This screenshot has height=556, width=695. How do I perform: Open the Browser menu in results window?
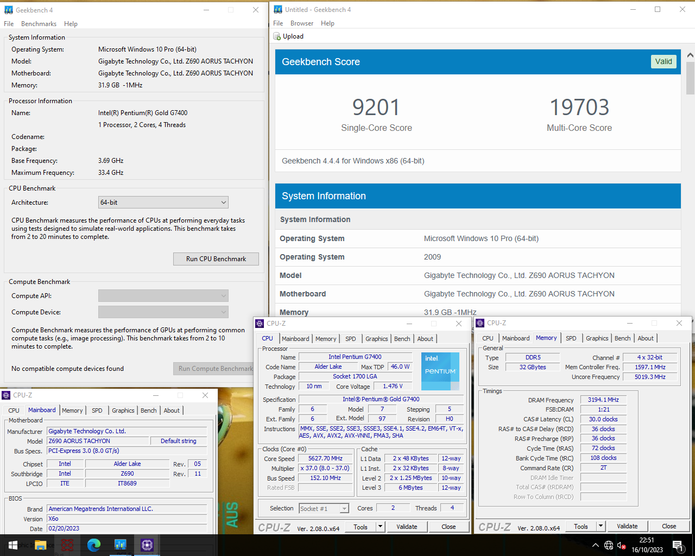[302, 23]
